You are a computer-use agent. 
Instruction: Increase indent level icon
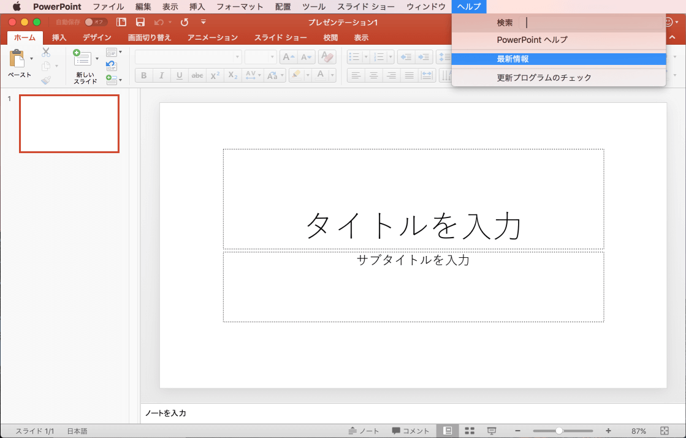(x=424, y=57)
